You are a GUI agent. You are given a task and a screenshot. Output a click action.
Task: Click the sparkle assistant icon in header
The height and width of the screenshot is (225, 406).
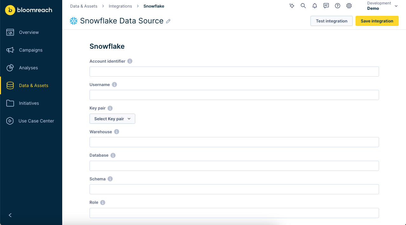click(x=292, y=6)
